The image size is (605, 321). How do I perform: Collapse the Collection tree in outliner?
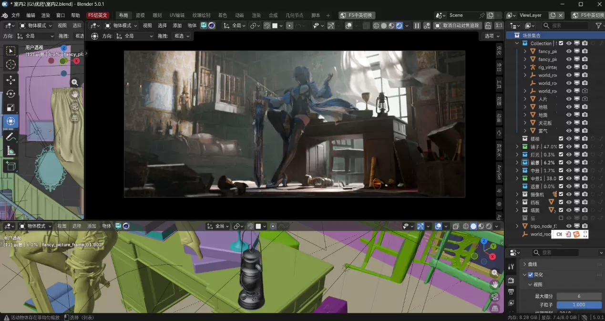[517, 43]
